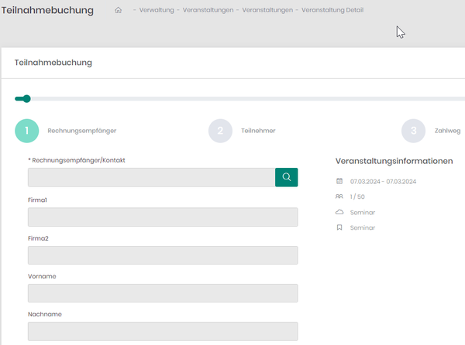This screenshot has height=345, width=465.
Task: Focus the Firma1 input field
Action: pyautogui.click(x=163, y=217)
